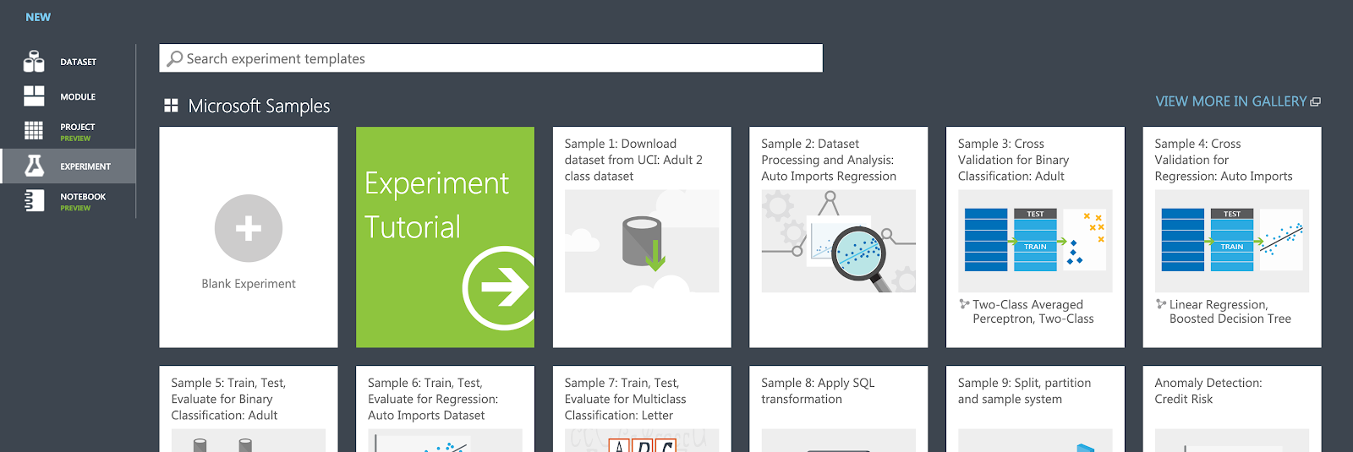Open Sample 9: Split, partition and sample
The width and height of the screenshot is (1353, 452).
(1035, 409)
